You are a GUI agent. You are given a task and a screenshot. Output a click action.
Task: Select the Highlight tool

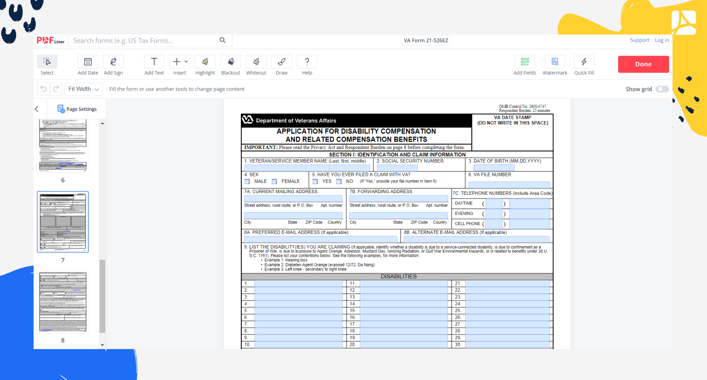[x=205, y=62]
